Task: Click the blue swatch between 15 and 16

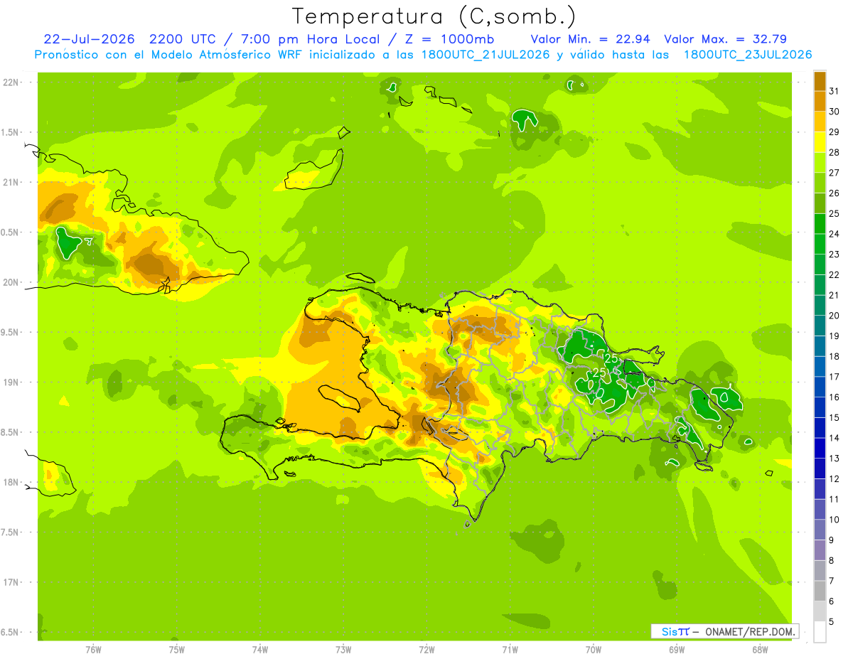Action: tap(820, 407)
